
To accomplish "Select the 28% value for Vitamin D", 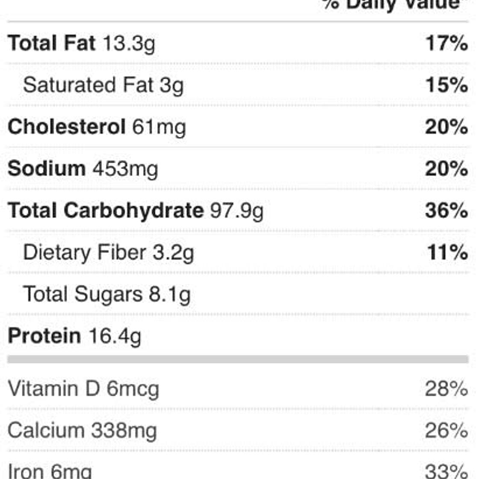I will click(446, 389).
